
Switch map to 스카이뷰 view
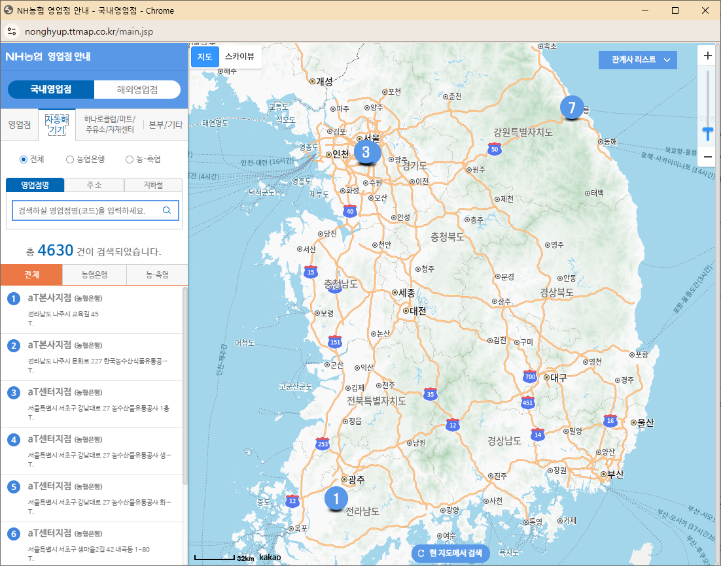click(239, 56)
